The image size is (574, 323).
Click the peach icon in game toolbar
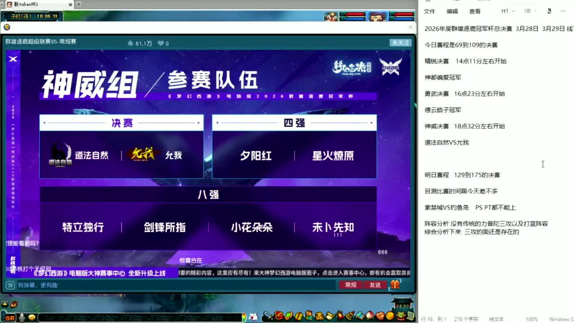[370, 316]
